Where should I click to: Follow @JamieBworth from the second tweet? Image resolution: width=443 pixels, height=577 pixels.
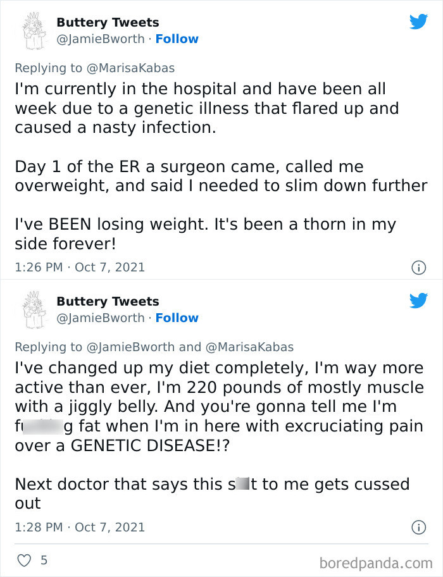(x=177, y=318)
